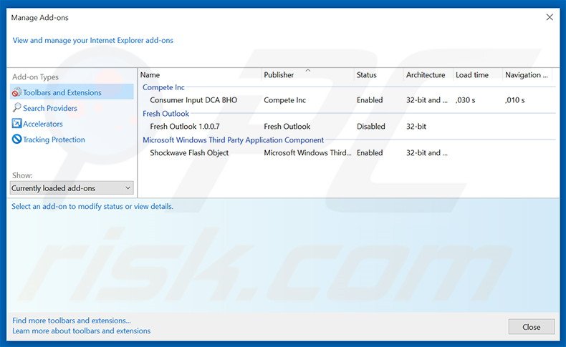Screen dimensions: 566x347
Task: Click the ,010 s navigation time value
Action: pos(515,100)
